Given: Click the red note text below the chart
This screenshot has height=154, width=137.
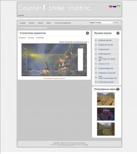Looking at the screenshot, I should pyautogui.click(x=54, y=78).
